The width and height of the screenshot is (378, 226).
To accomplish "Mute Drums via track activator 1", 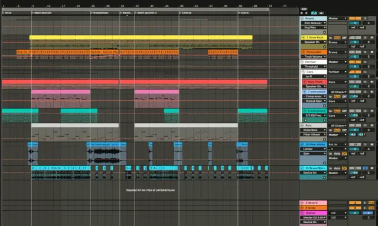I will pos(355,18).
